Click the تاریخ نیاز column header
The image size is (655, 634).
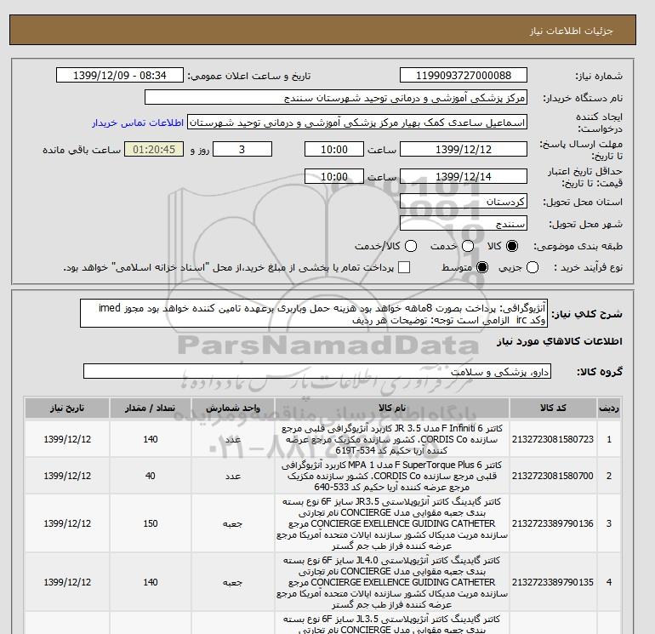[x=67, y=408]
